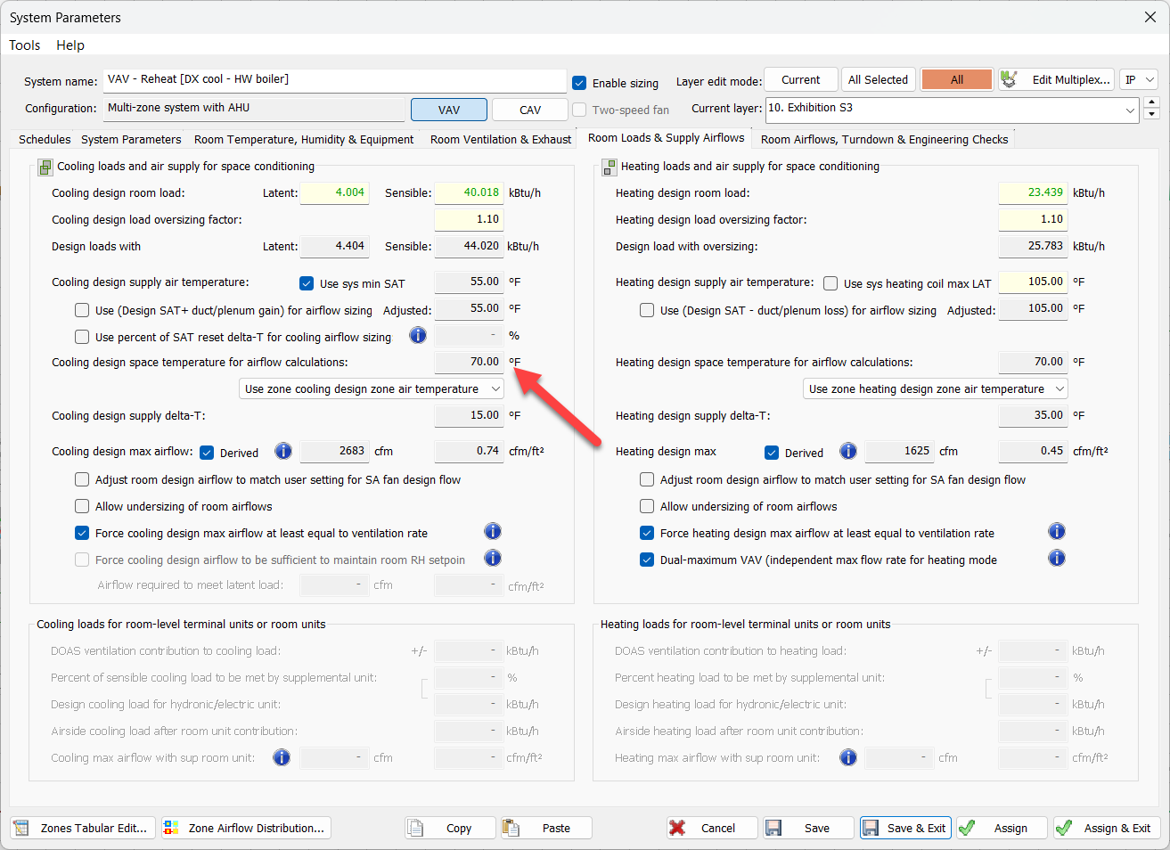Enable Allow undersizing of room airflows for cooling
Image resolution: width=1170 pixels, height=850 pixels.
click(82, 506)
